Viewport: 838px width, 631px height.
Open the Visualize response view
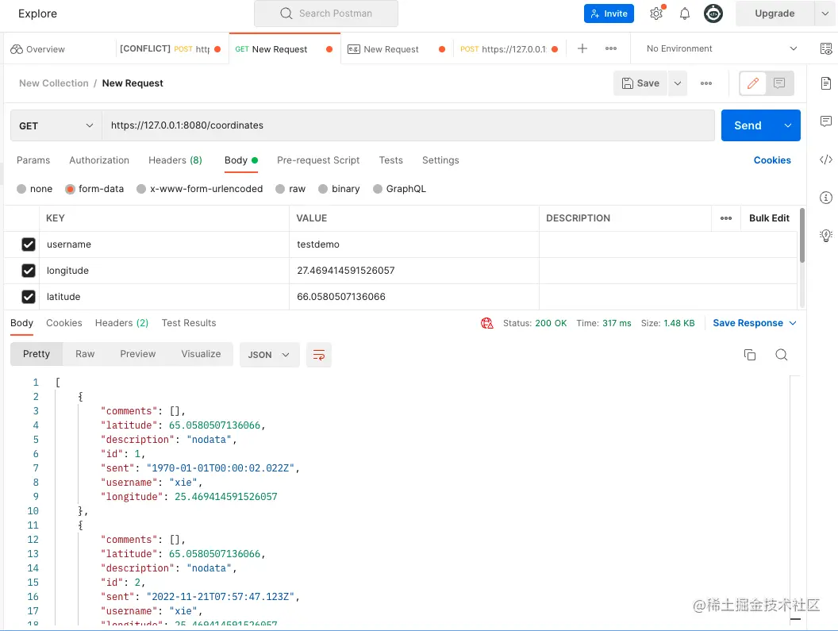tap(201, 354)
